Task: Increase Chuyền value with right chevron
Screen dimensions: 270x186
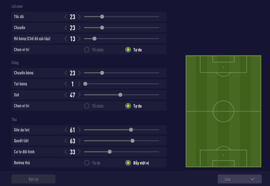Action: coord(79,28)
